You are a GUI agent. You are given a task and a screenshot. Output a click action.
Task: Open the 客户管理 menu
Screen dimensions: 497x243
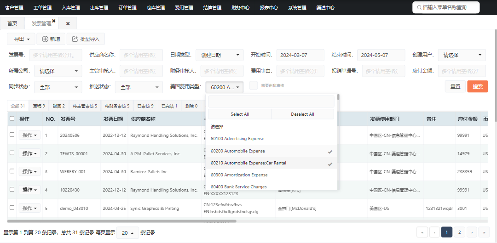(x=14, y=8)
